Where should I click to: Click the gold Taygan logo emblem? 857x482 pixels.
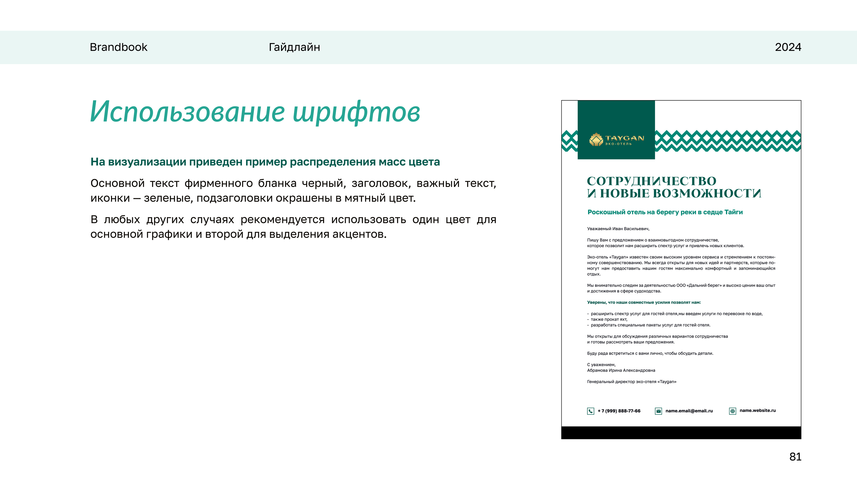point(596,140)
